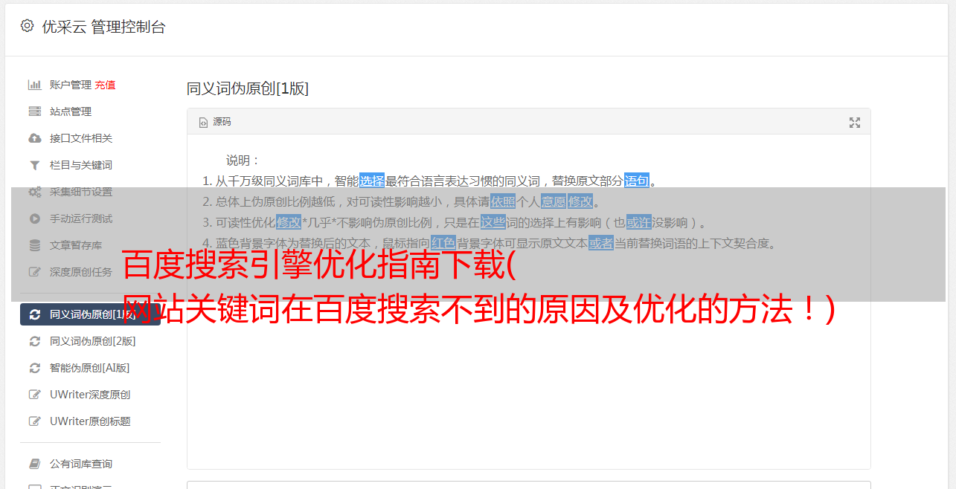Click the red 充值 recharge link
This screenshot has height=489, width=956.
(x=105, y=85)
